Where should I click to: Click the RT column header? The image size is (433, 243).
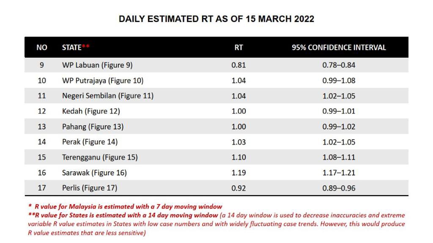(x=238, y=47)
